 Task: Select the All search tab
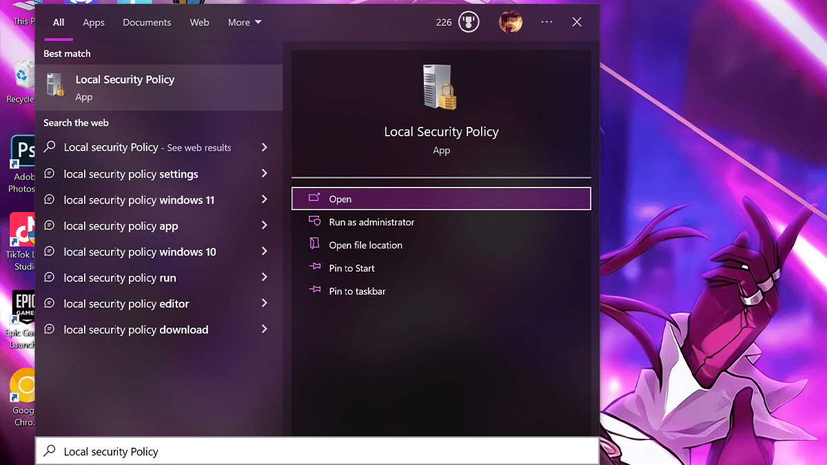click(59, 22)
